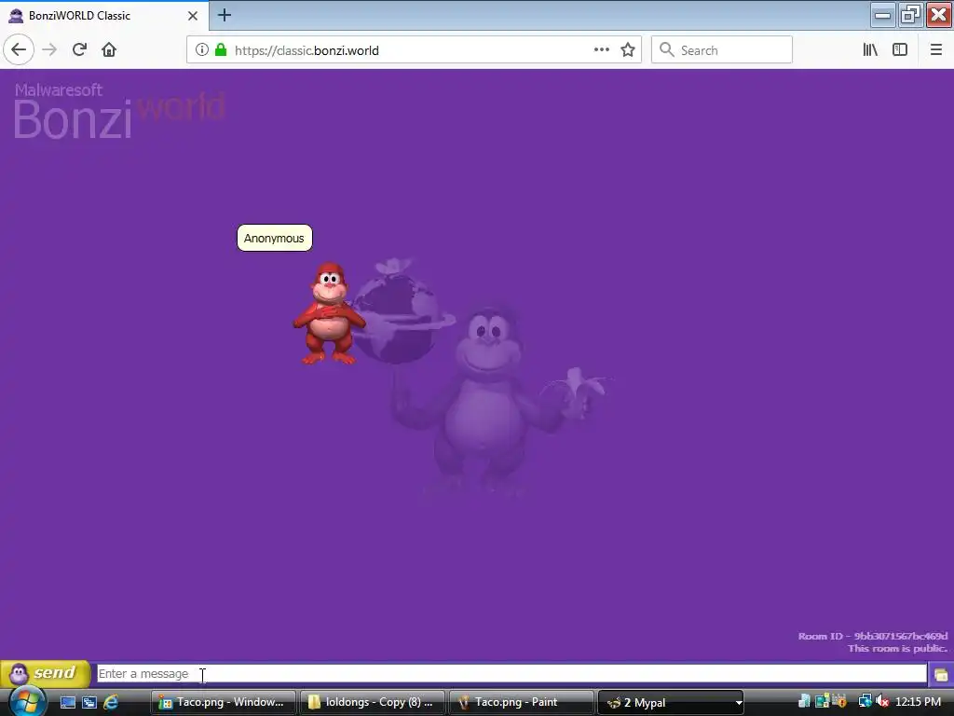Click the security shield tray icon
The height and width of the screenshot is (716, 954).
click(839, 702)
